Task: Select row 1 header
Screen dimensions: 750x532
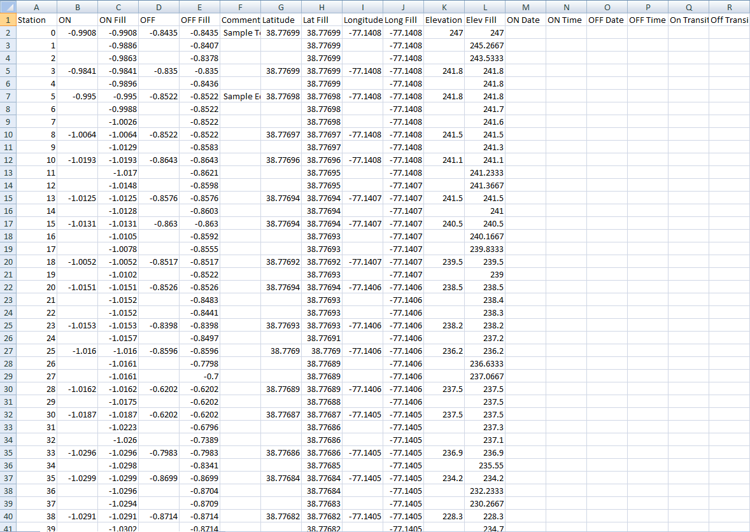Action: 8,20
